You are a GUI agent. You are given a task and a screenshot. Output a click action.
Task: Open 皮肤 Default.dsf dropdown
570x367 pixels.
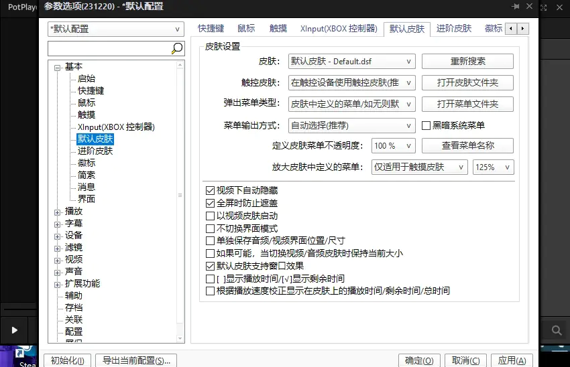351,62
